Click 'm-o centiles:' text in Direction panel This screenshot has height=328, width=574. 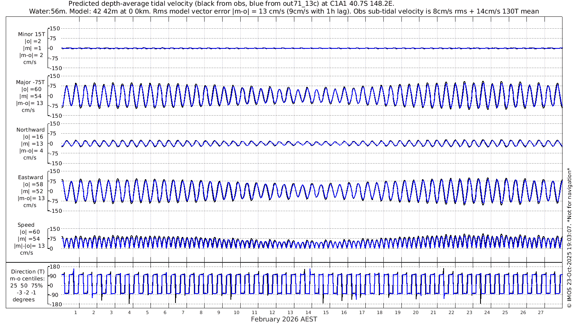click(x=28, y=278)
